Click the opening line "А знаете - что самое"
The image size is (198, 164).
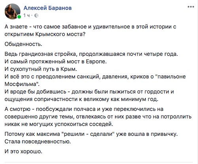point(91,27)
